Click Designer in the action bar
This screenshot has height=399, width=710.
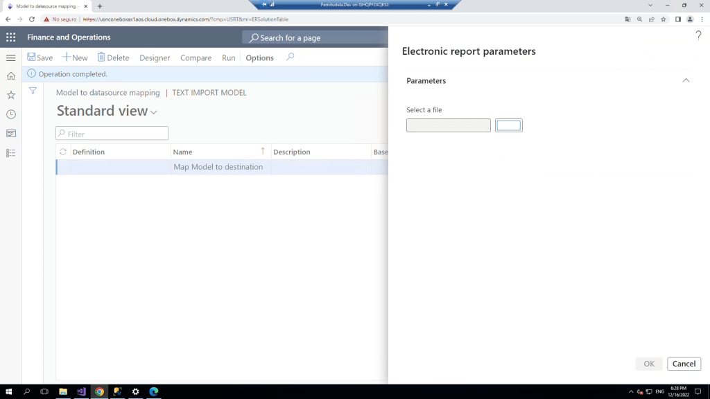point(155,58)
